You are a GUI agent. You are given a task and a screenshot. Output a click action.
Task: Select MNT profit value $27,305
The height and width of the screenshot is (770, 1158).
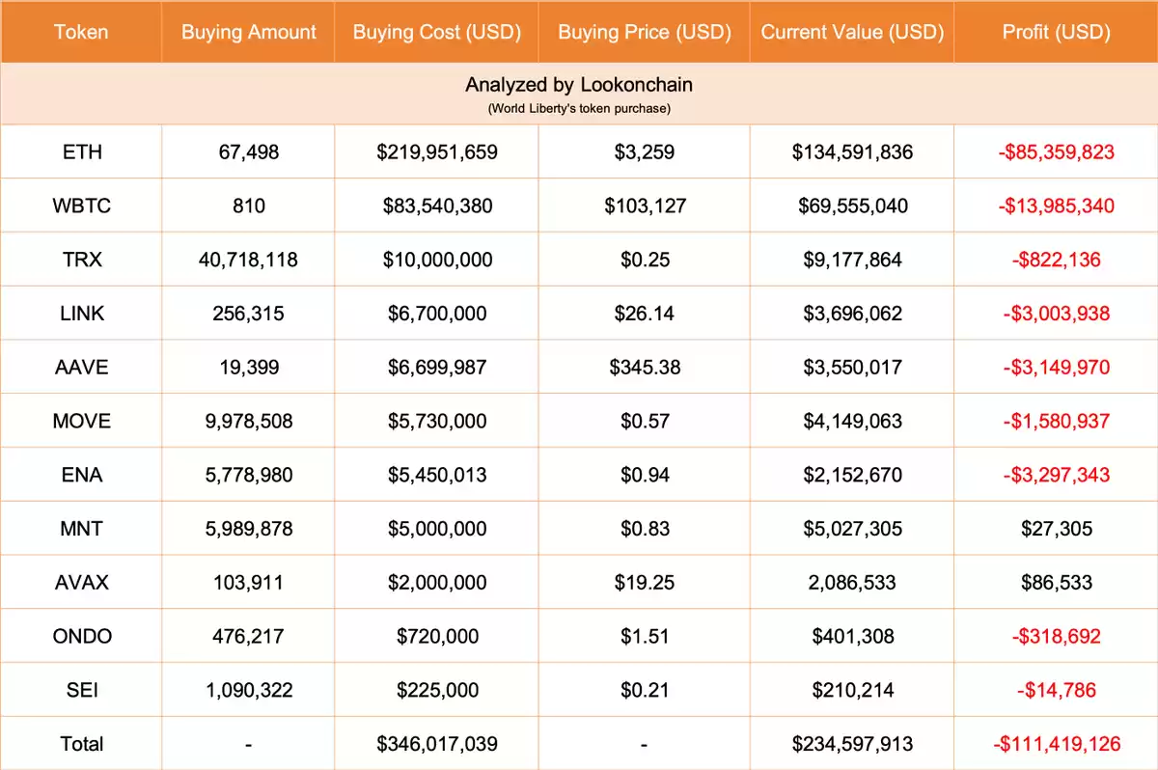point(1056,529)
